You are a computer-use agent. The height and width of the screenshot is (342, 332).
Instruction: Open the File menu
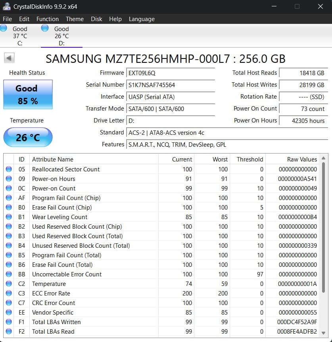(x=7, y=19)
